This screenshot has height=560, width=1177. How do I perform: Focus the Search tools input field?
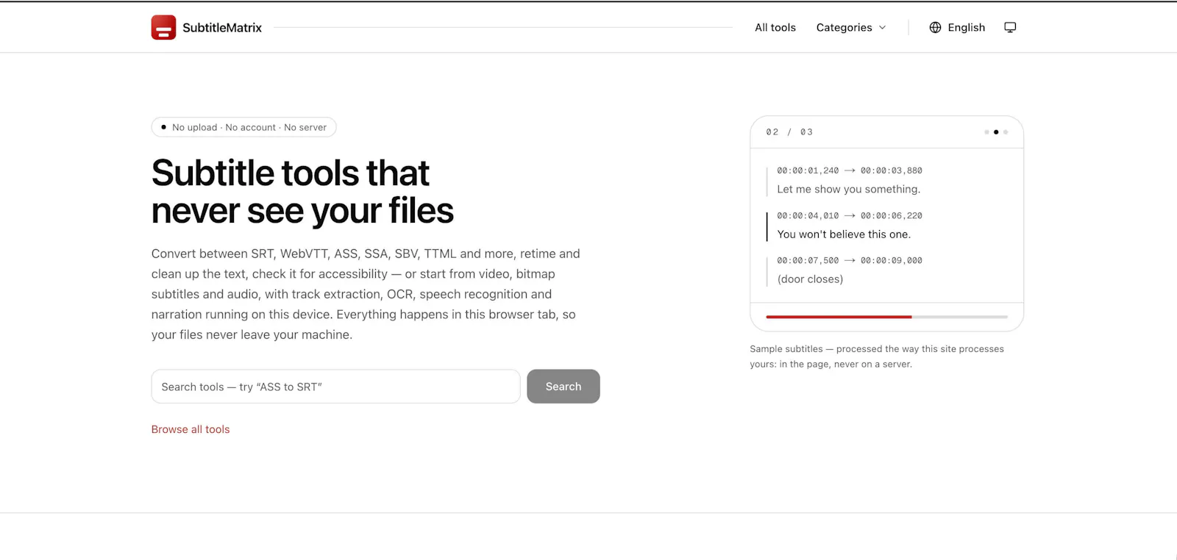coord(335,387)
